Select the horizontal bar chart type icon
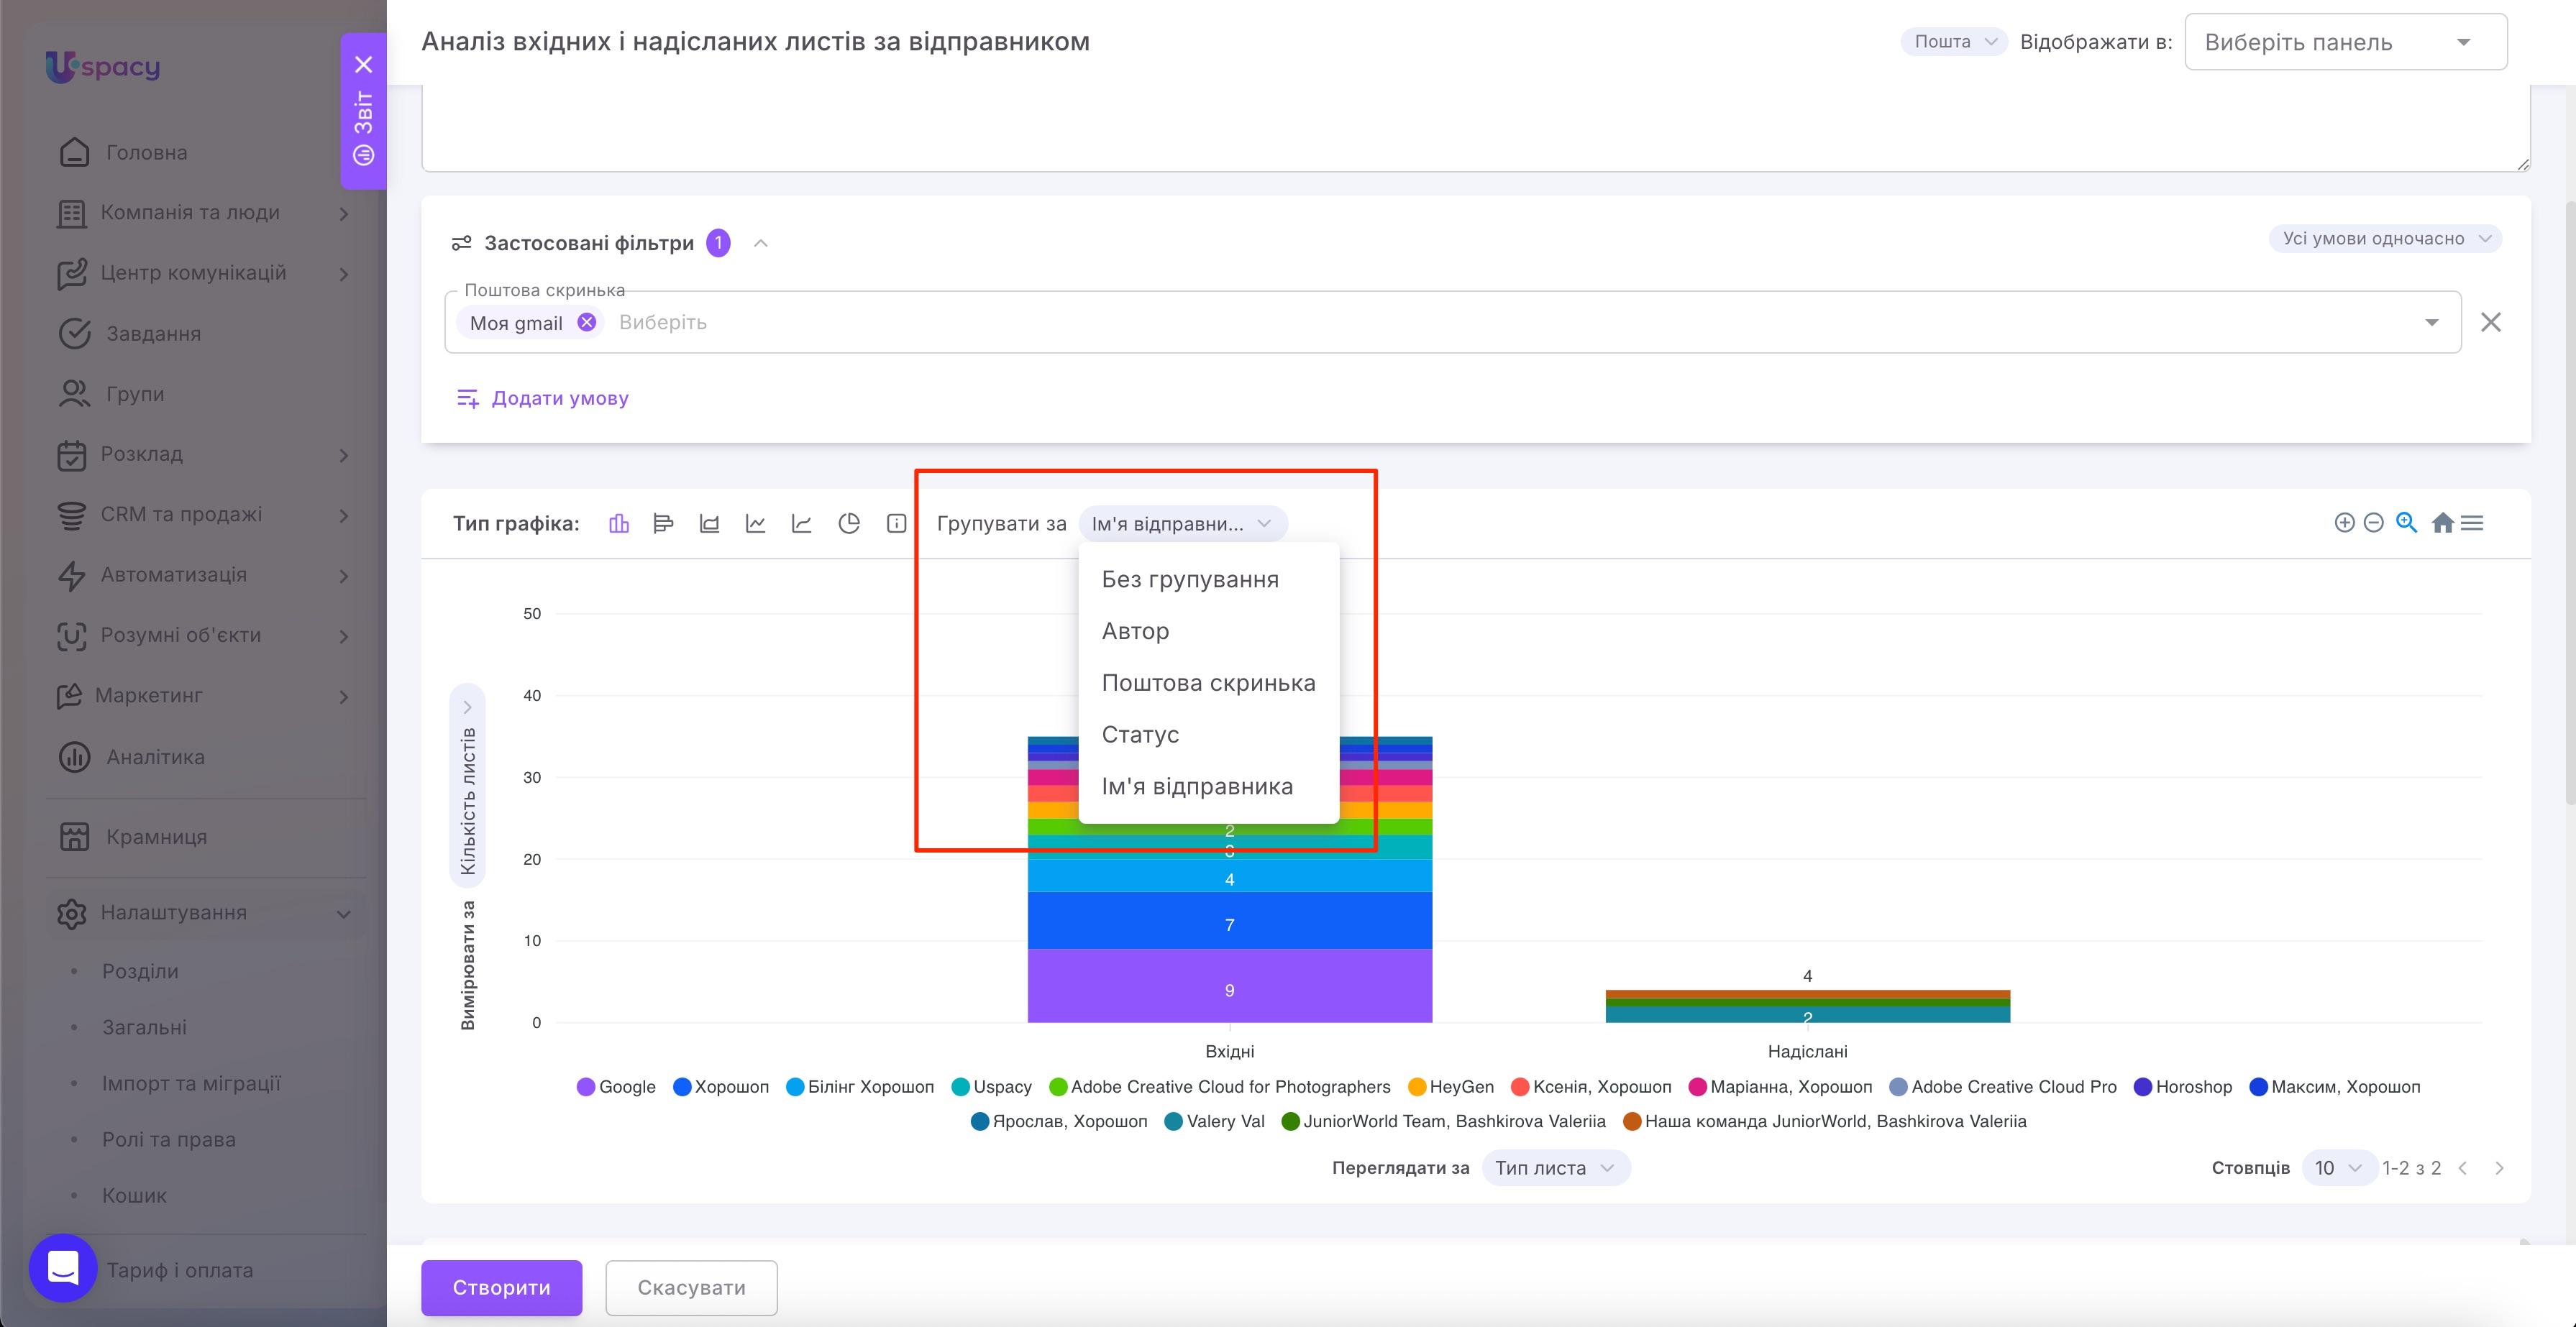The image size is (2576, 1327). pos(663,523)
